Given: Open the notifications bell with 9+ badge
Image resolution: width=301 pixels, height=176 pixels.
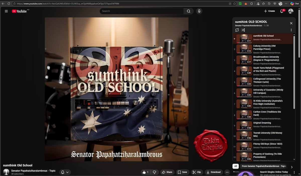Looking at the screenshot, I should click(x=282, y=11).
